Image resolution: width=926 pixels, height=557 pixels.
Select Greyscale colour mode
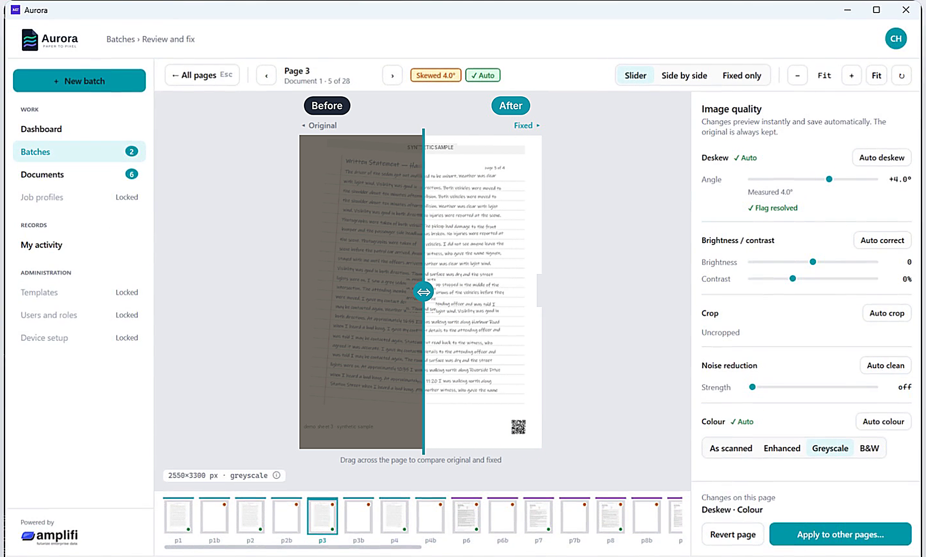point(830,448)
